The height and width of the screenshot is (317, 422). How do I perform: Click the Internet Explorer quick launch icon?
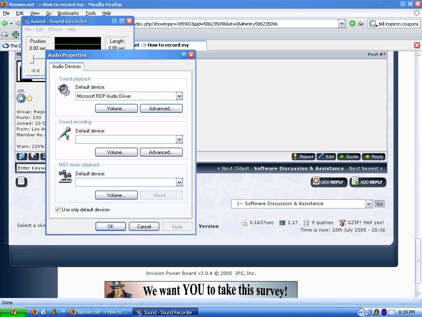coord(44,312)
